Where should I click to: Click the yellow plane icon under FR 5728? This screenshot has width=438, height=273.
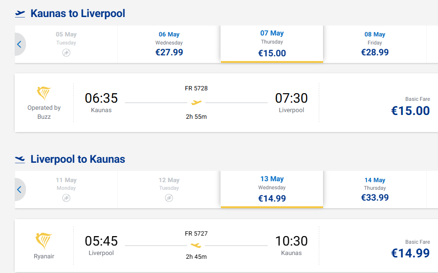pos(196,102)
